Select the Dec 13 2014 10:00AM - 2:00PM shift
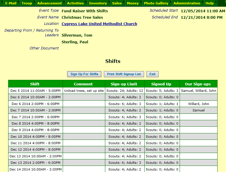The height and width of the screenshot is (172, 226). coord(36,156)
